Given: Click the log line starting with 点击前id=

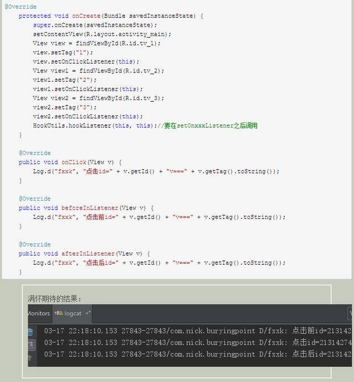Looking at the screenshot, I should tap(197, 331).
